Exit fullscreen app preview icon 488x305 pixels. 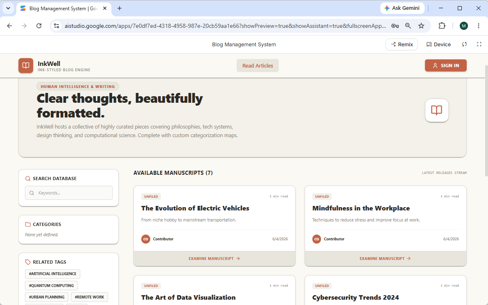(x=479, y=44)
